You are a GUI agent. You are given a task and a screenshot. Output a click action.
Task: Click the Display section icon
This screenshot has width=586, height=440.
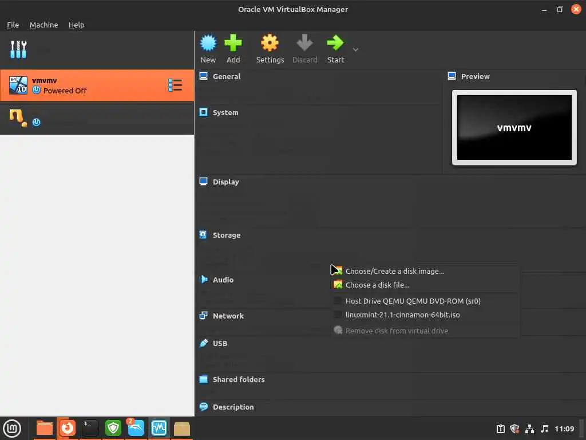coord(203,182)
